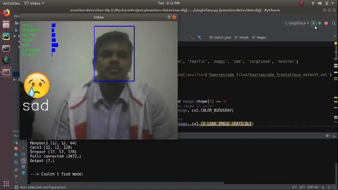This screenshot has width=338, height=190.
Task: Open Run panel settings gear icon
Action: point(327,136)
